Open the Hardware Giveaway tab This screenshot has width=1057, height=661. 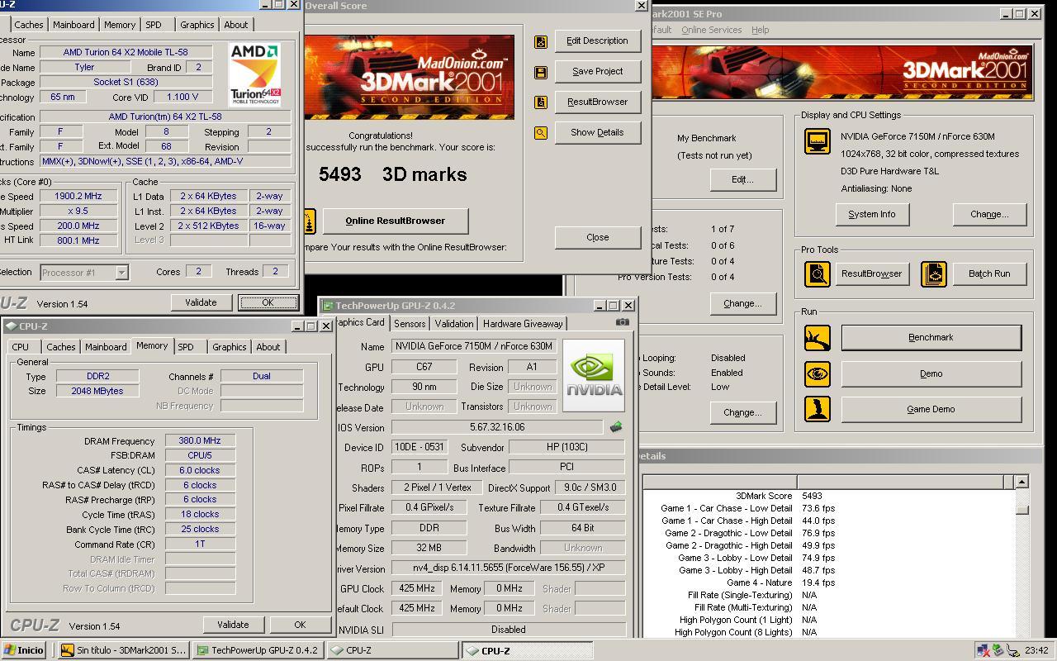(x=523, y=324)
